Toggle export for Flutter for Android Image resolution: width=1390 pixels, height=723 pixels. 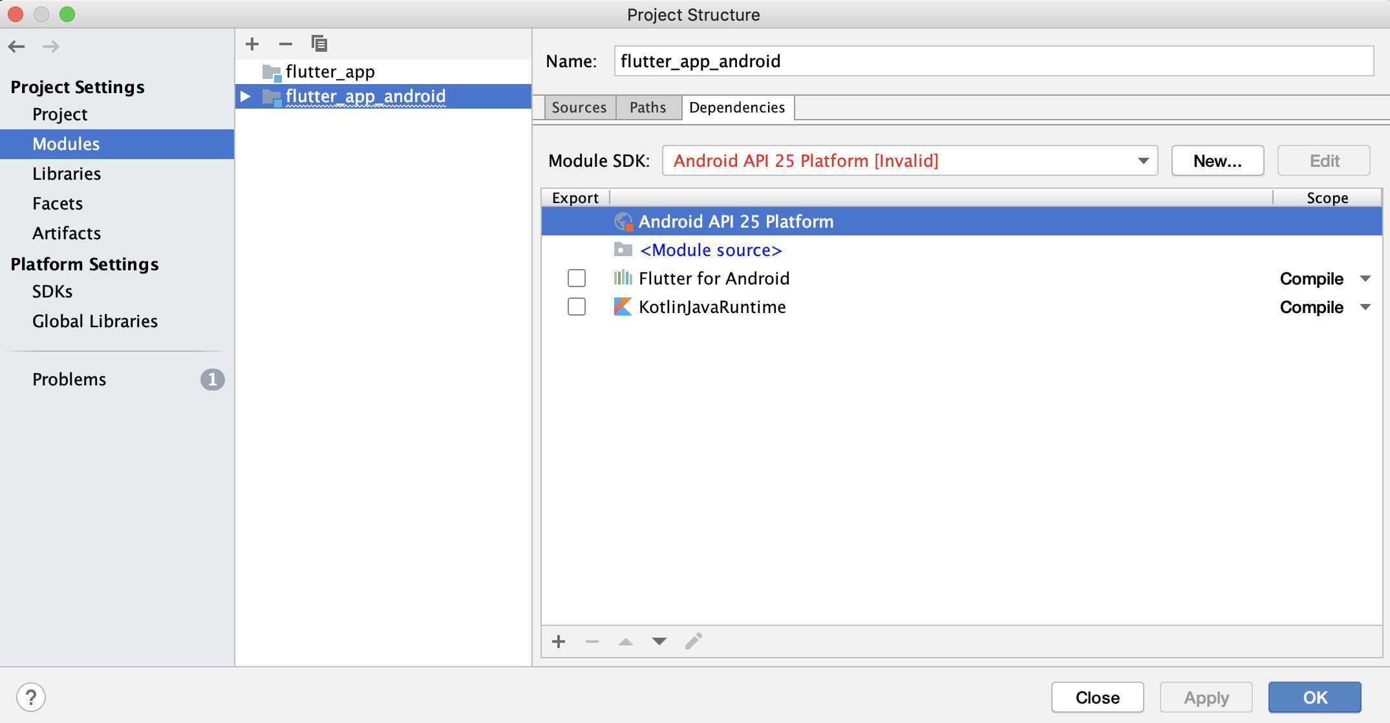pyautogui.click(x=577, y=278)
